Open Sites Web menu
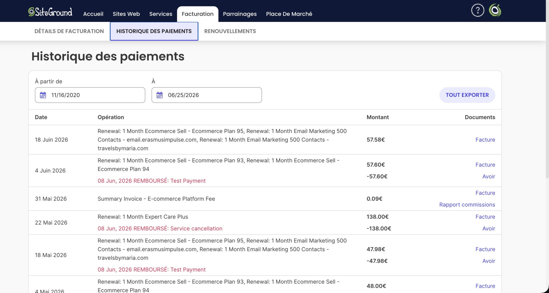 pos(126,14)
